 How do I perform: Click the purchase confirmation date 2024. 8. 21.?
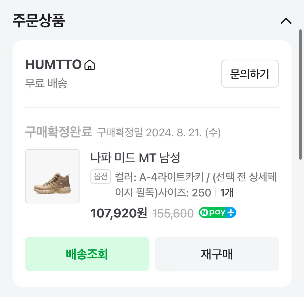click(x=174, y=133)
